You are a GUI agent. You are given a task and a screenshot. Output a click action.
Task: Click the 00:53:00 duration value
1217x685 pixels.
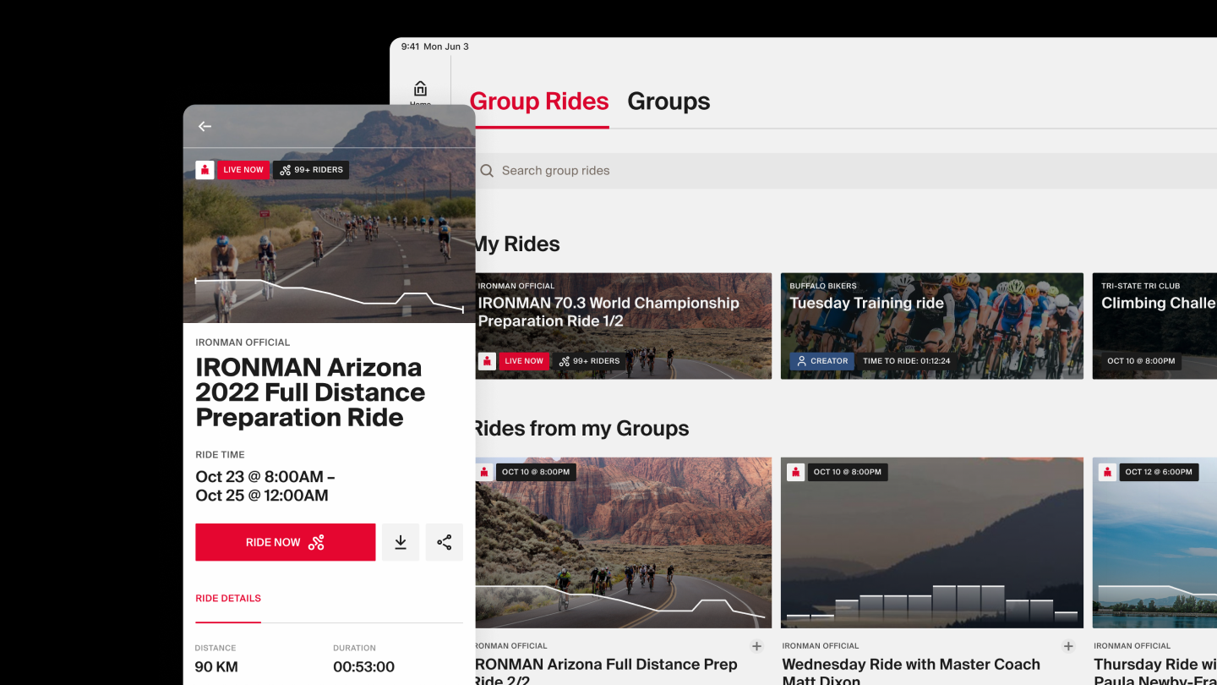(x=364, y=667)
